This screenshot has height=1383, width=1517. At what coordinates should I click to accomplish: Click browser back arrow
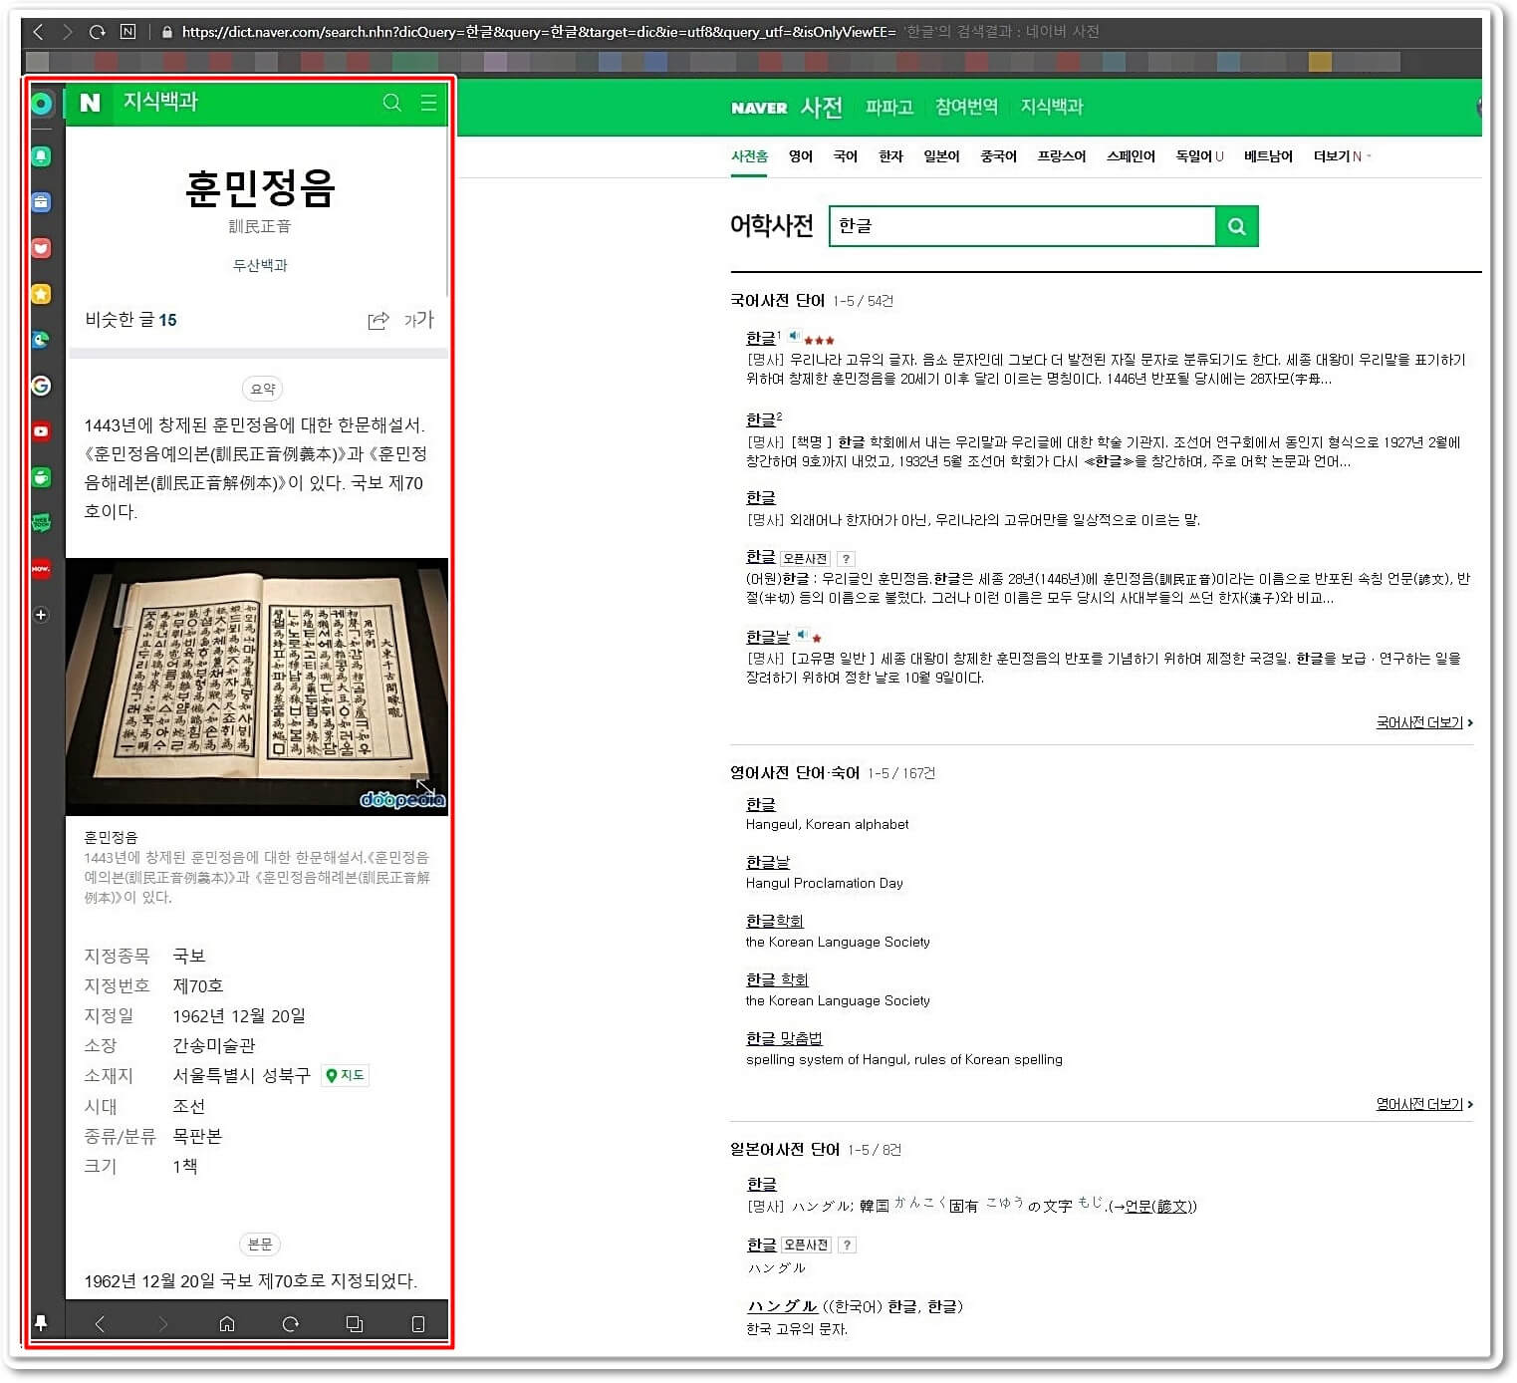39,32
